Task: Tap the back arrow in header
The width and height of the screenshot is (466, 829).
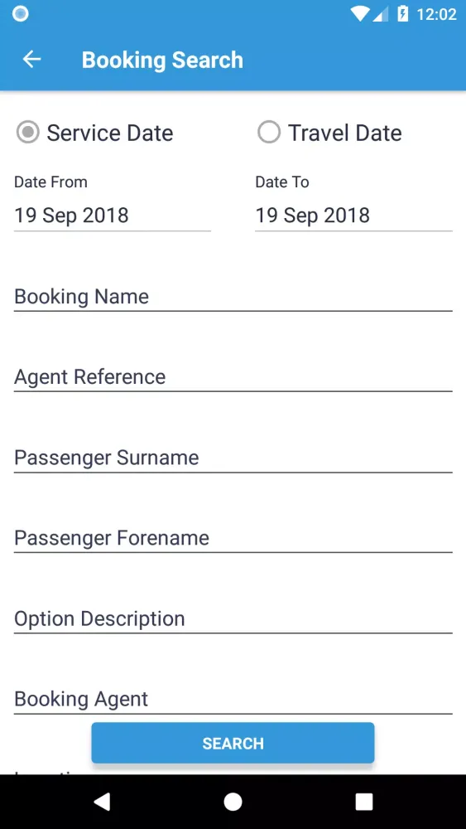Action: (x=31, y=59)
